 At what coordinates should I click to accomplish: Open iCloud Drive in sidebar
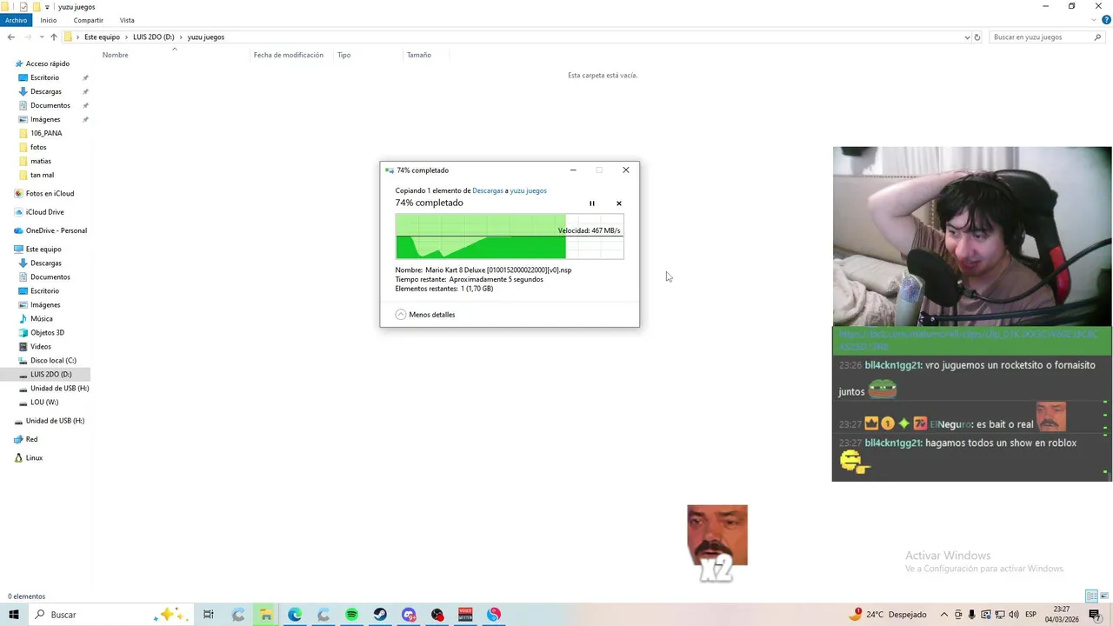[44, 212]
